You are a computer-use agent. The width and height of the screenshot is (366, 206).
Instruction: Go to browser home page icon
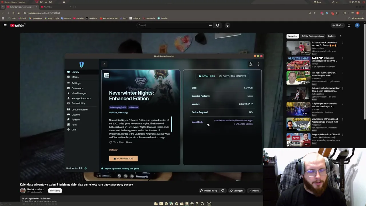click(19, 13)
